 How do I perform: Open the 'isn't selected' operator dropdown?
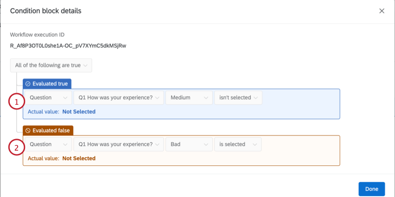pyautogui.click(x=238, y=97)
